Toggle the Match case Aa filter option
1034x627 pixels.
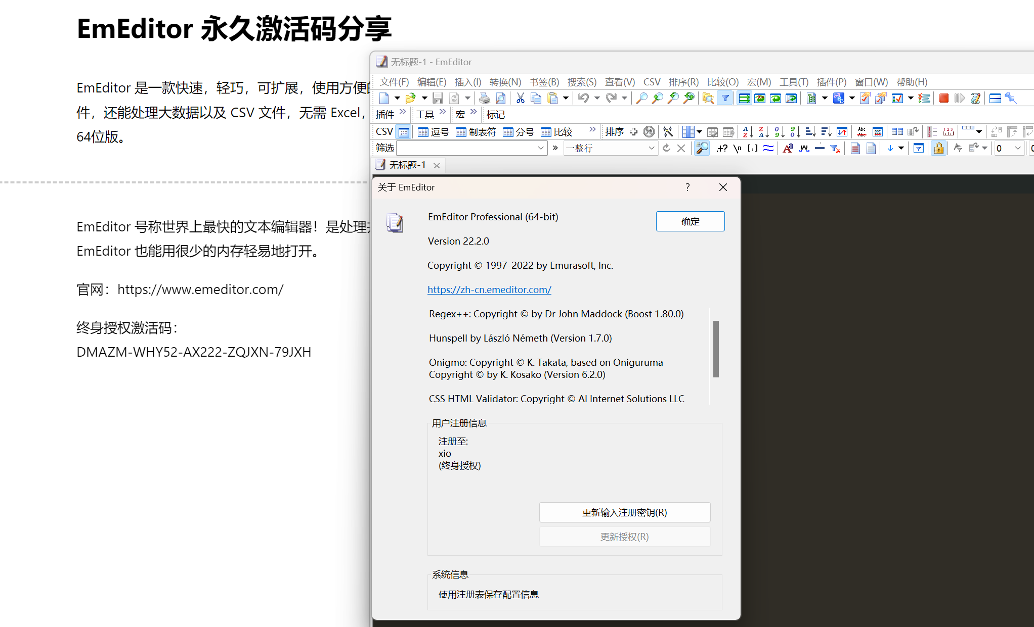click(788, 148)
